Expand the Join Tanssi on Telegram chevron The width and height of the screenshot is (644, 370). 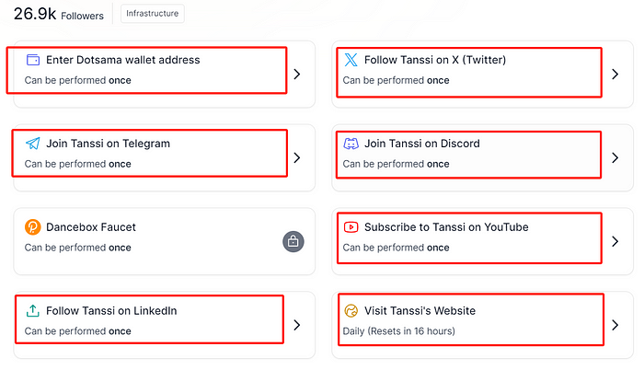(x=297, y=157)
